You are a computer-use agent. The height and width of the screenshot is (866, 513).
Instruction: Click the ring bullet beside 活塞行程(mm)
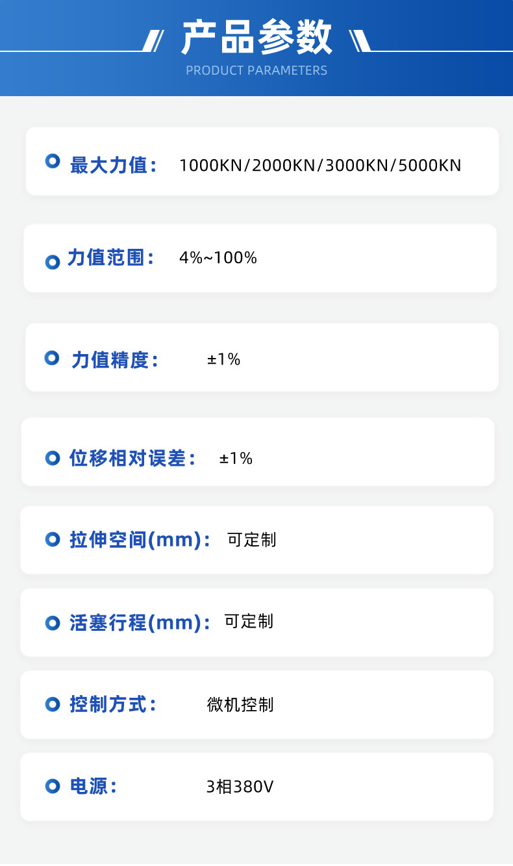[53, 623]
